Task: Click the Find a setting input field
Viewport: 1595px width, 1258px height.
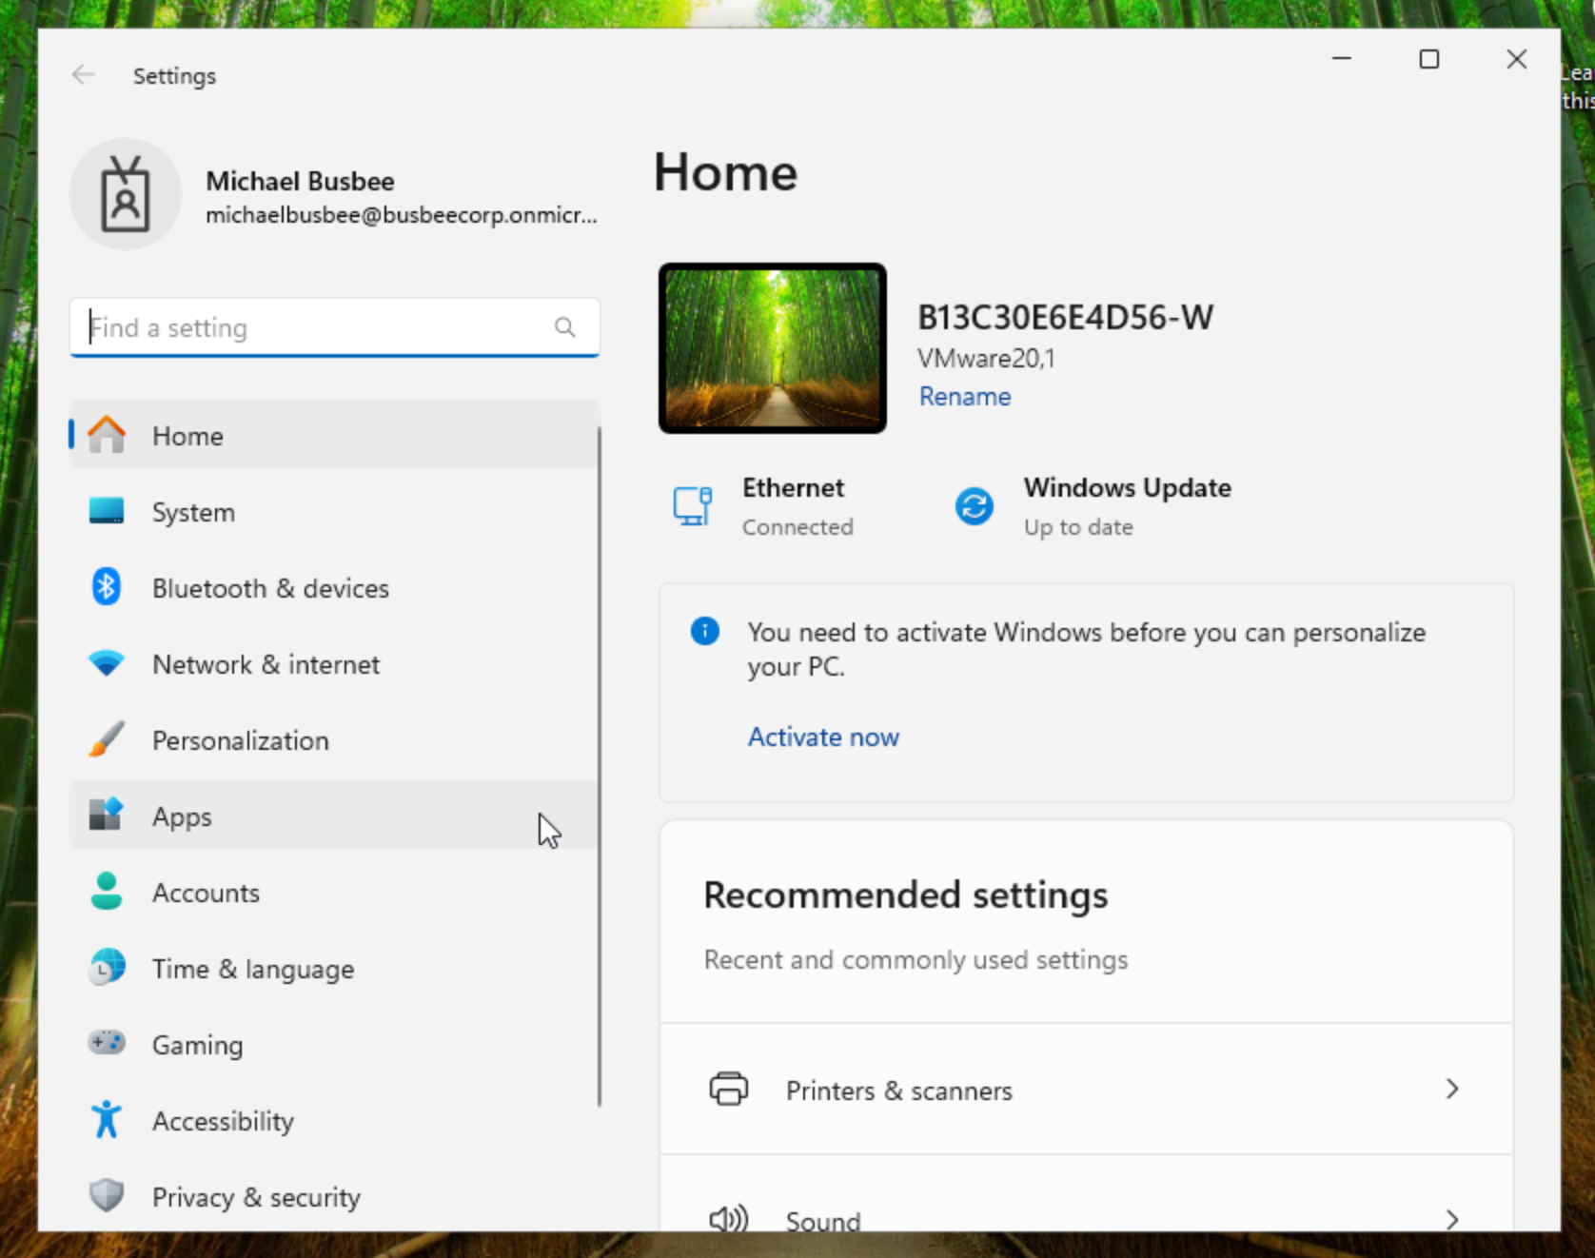Action: [286, 327]
